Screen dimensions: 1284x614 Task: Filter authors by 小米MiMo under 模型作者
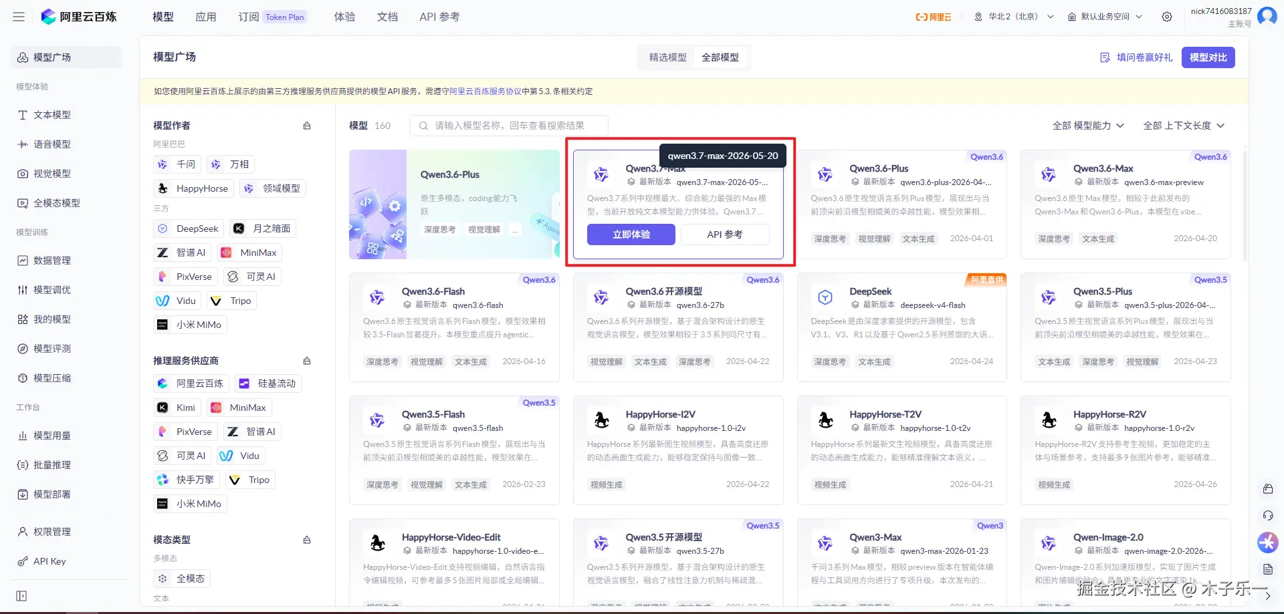tap(190, 325)
